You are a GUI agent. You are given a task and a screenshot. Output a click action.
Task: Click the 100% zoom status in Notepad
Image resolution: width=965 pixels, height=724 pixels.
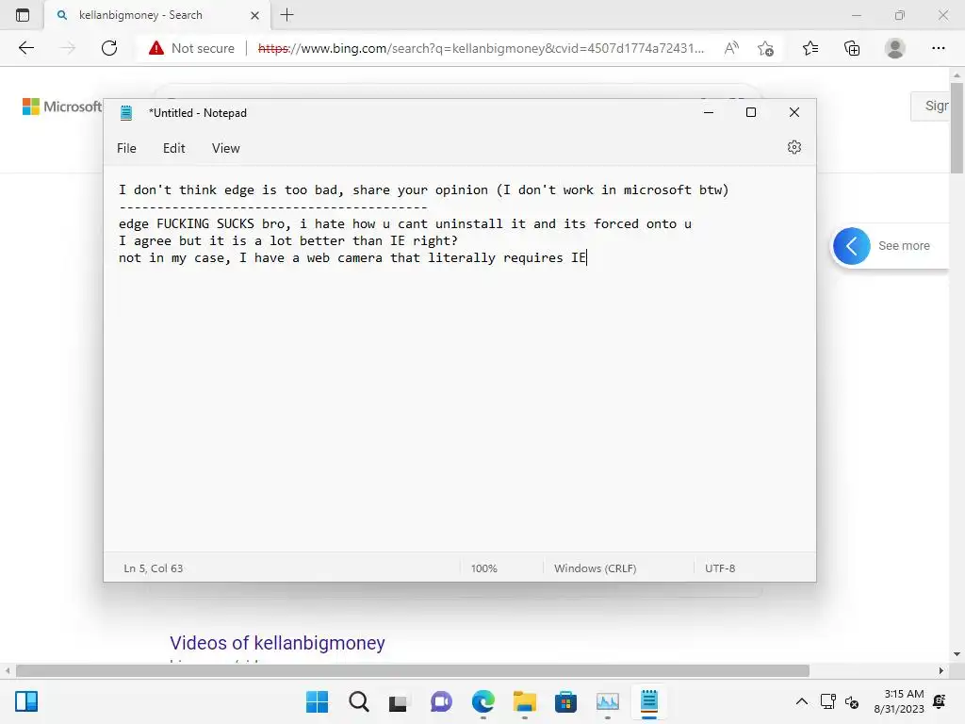[x=483, y=568]
